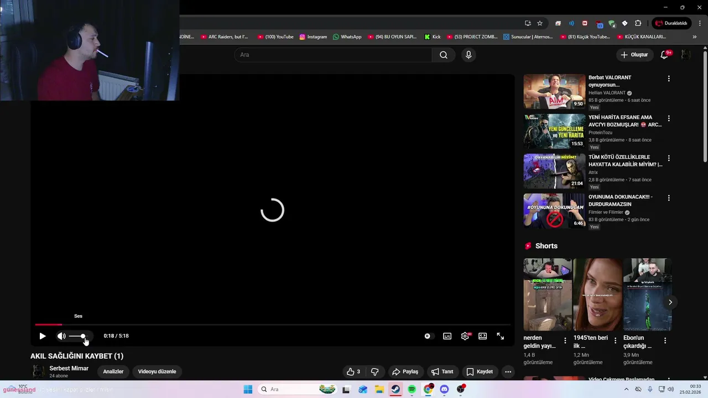Open the WhatsApp bookmark
708x398 pixels.
coord(347,36)
